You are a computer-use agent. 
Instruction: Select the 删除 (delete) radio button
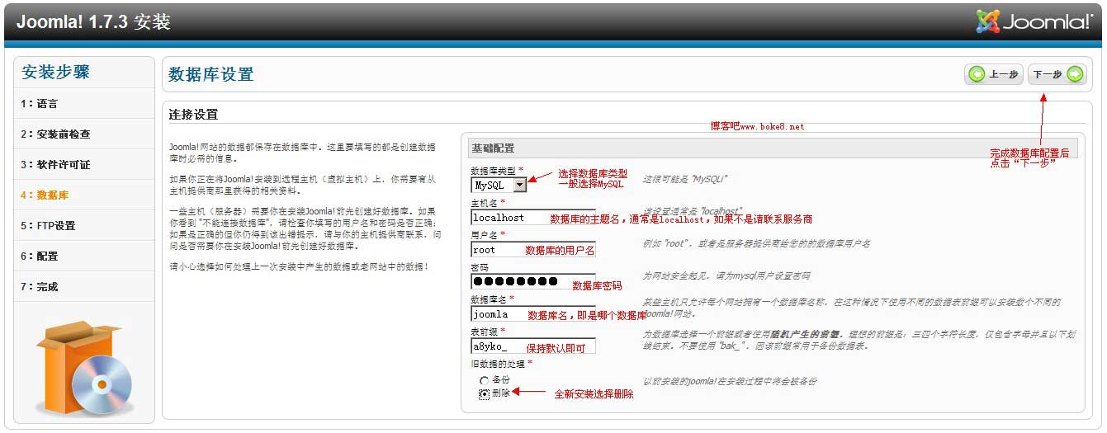tap(484, 394)
